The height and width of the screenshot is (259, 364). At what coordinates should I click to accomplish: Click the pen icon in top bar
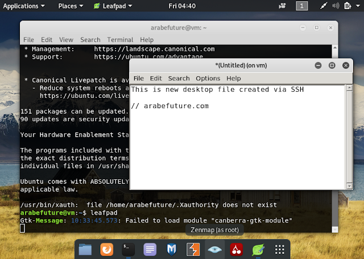324,6
